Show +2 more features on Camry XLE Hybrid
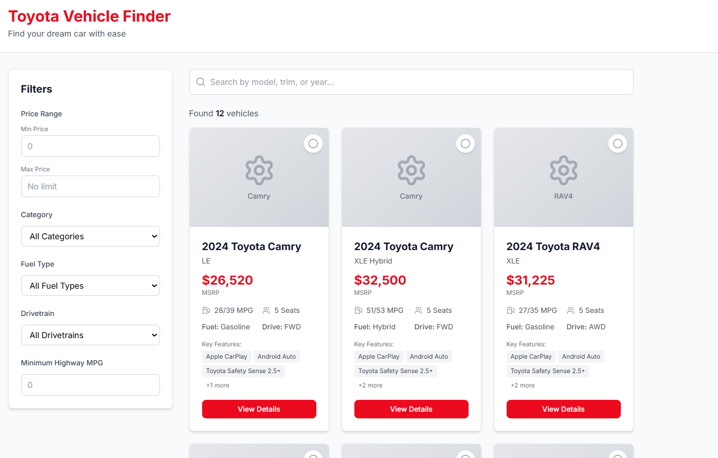 (x=370, y=385)
